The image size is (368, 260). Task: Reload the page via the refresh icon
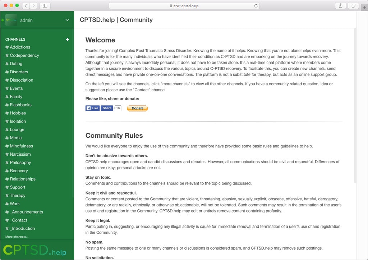tap(255, 6)
